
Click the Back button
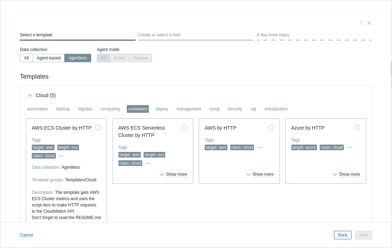[x=343, y=235]
